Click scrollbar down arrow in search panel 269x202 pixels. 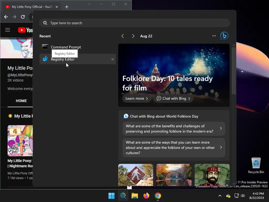(x=234, y=184)
